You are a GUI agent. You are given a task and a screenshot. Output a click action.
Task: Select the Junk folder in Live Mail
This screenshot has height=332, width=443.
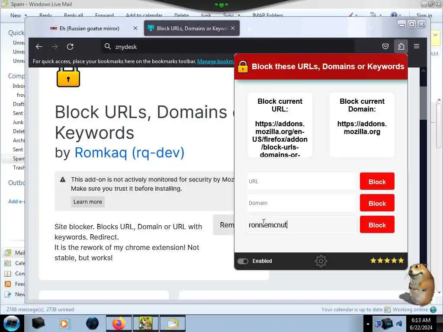point(18,122)
